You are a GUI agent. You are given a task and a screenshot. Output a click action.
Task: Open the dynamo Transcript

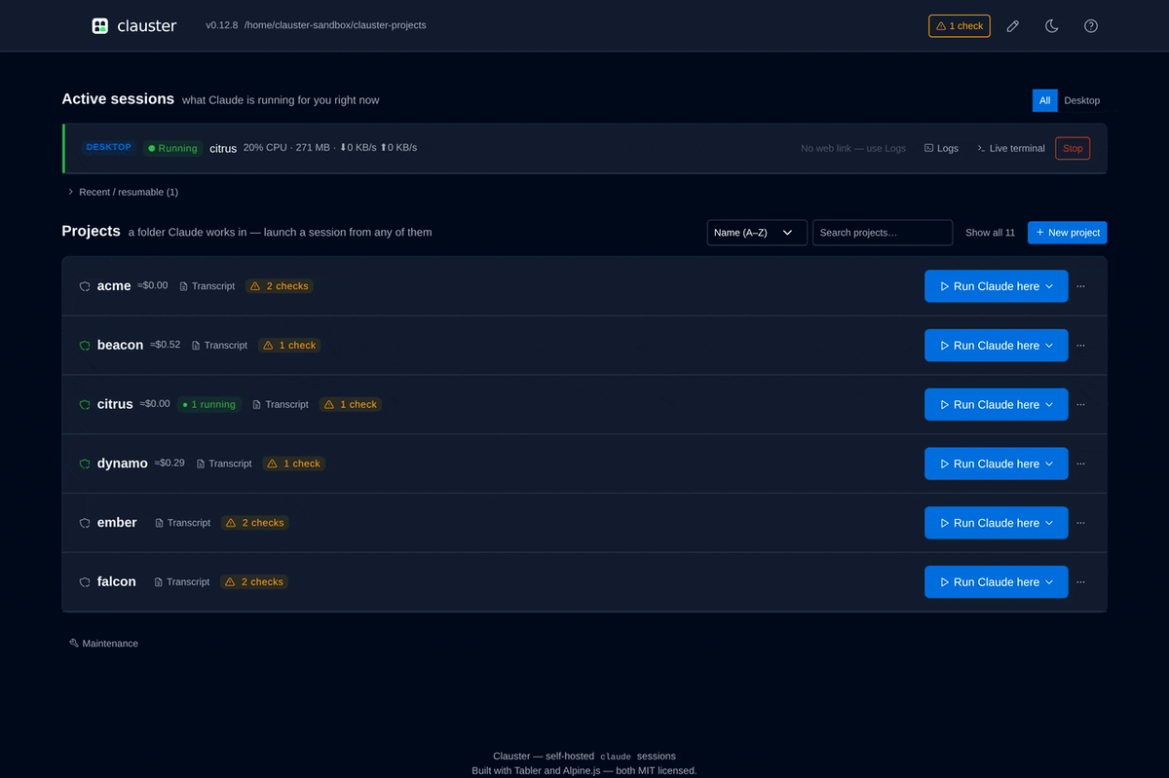click(224, 463)
